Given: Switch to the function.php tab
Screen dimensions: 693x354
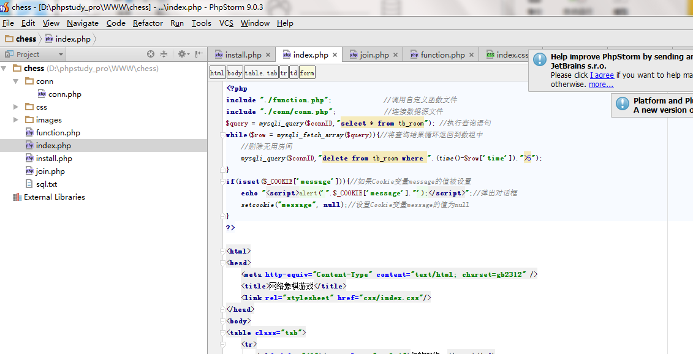Looking at the screenshot, I should 442,55.
